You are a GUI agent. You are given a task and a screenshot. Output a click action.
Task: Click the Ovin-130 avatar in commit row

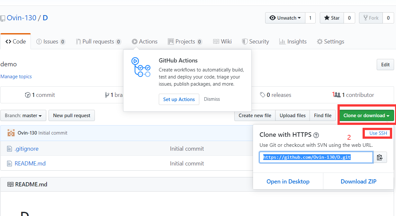(x=11, y=133)
